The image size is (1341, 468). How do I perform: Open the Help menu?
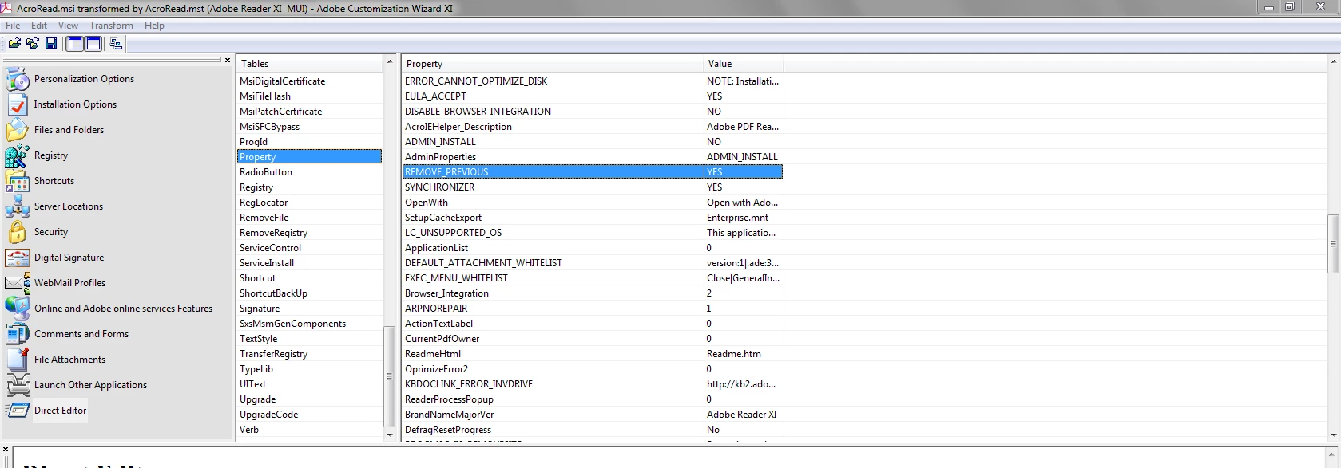pos(154,26)
